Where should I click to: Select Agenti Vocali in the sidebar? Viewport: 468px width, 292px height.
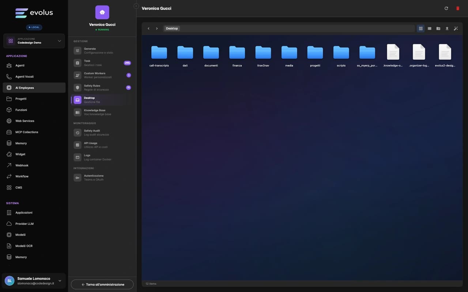click(24, 77)
